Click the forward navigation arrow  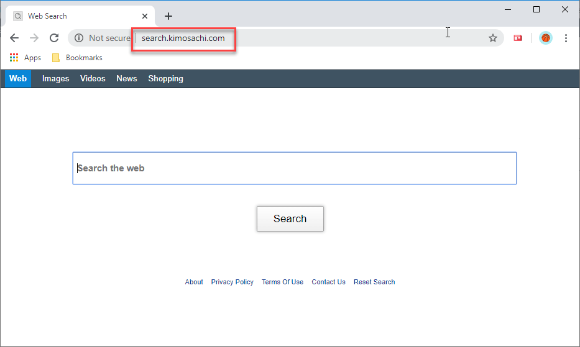tap(34, 38)
